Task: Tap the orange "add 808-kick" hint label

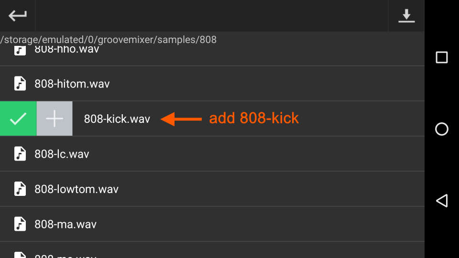Action: pos(254,118)
